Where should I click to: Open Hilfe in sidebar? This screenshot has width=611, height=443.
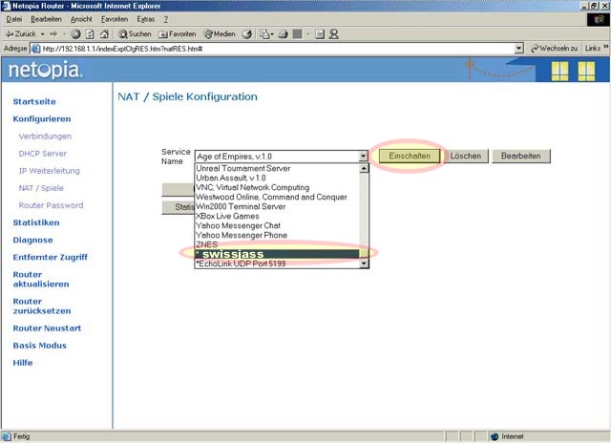pos(23,363)
